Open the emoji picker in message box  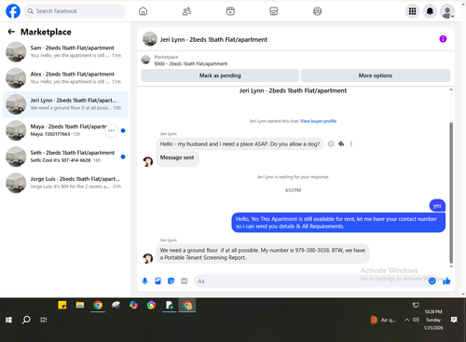click(x=432, y=281)
